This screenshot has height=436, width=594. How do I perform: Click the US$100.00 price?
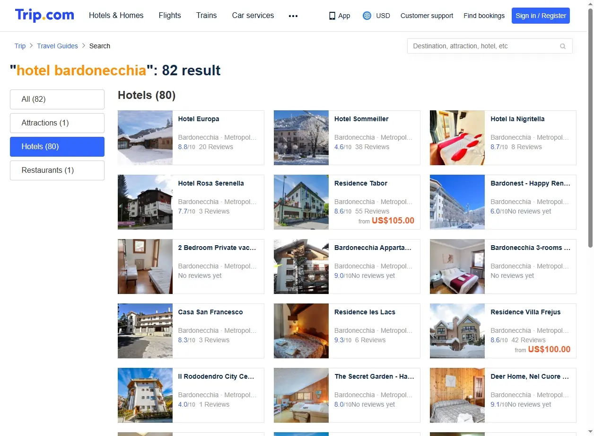[x=549, y=349]
